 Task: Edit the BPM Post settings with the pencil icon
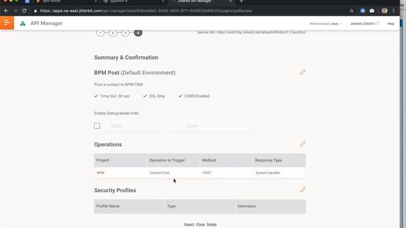click(x=303, y=72)
